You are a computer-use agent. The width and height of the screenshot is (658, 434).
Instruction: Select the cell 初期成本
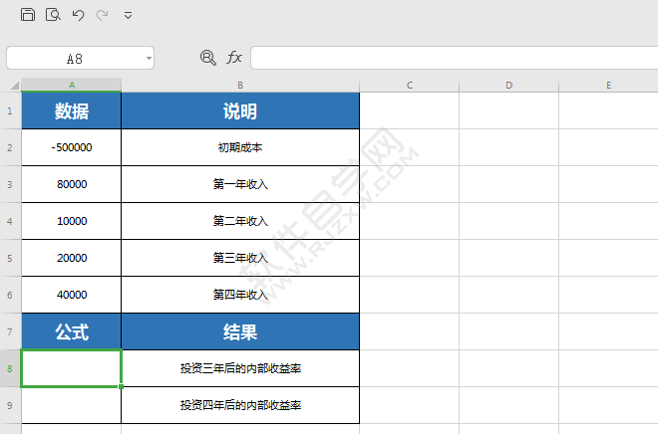pos(240,147)
